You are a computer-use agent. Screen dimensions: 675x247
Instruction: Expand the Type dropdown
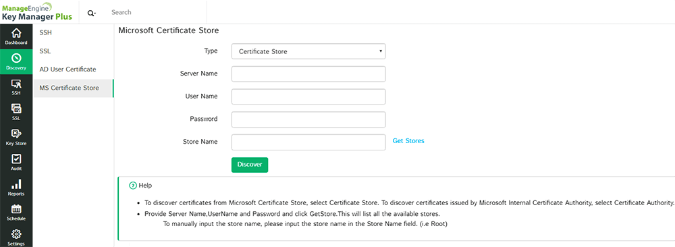point(308,51)
